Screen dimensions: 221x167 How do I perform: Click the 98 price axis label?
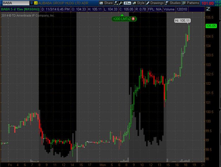(x=207, y=159)
